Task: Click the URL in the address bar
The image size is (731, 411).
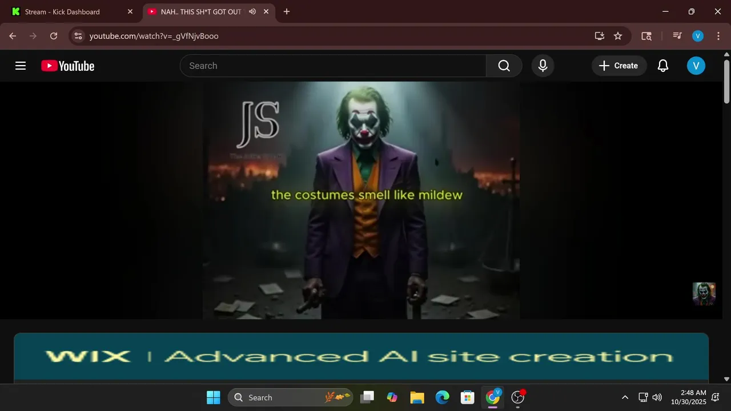Action: click(x=154, y=36)
